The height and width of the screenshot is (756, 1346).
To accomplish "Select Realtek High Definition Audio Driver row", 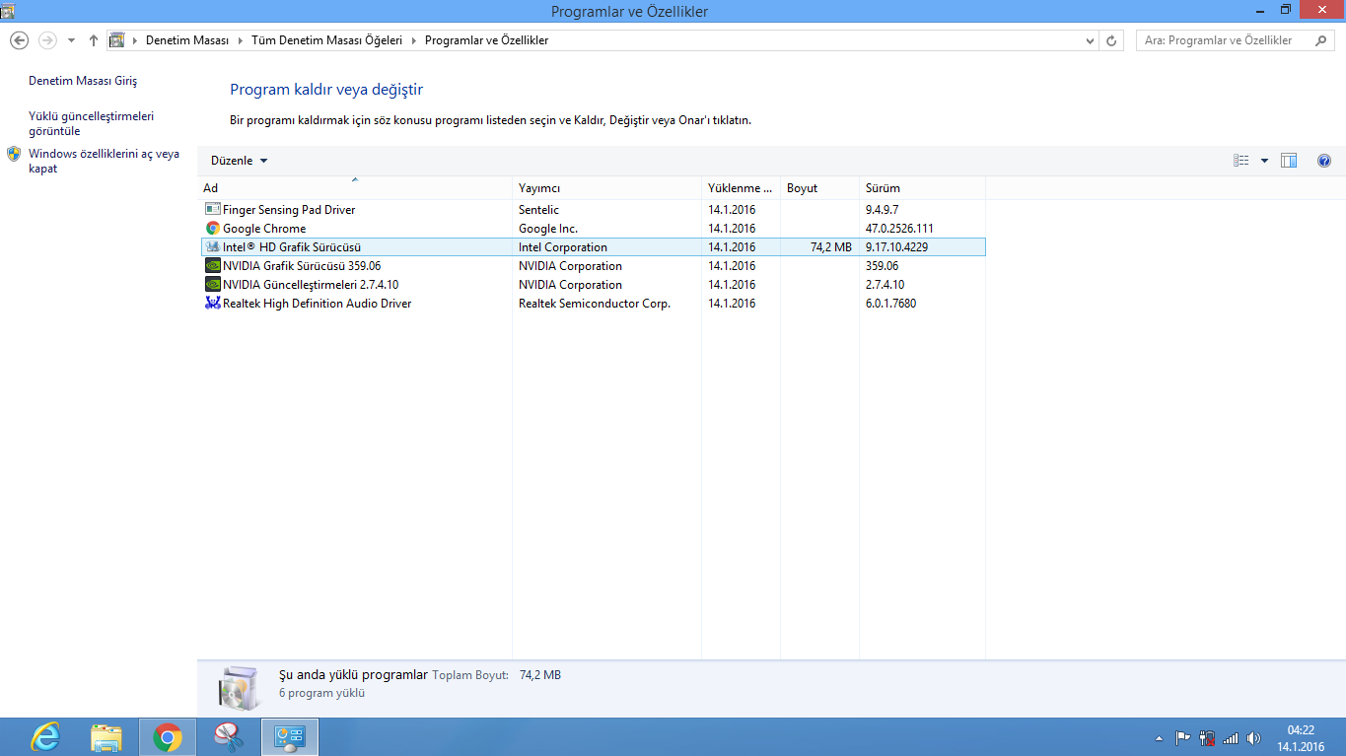I will (593, 303).
